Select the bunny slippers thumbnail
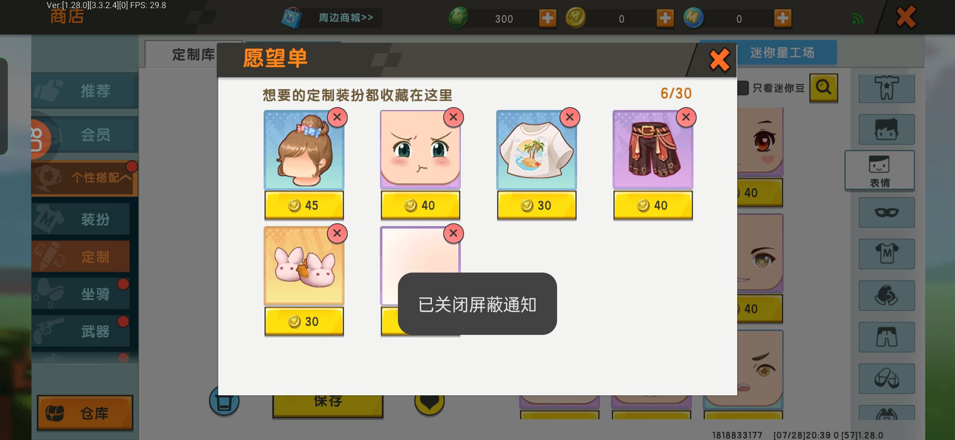Viewport: 955px width, 440px height. [304, 266]
